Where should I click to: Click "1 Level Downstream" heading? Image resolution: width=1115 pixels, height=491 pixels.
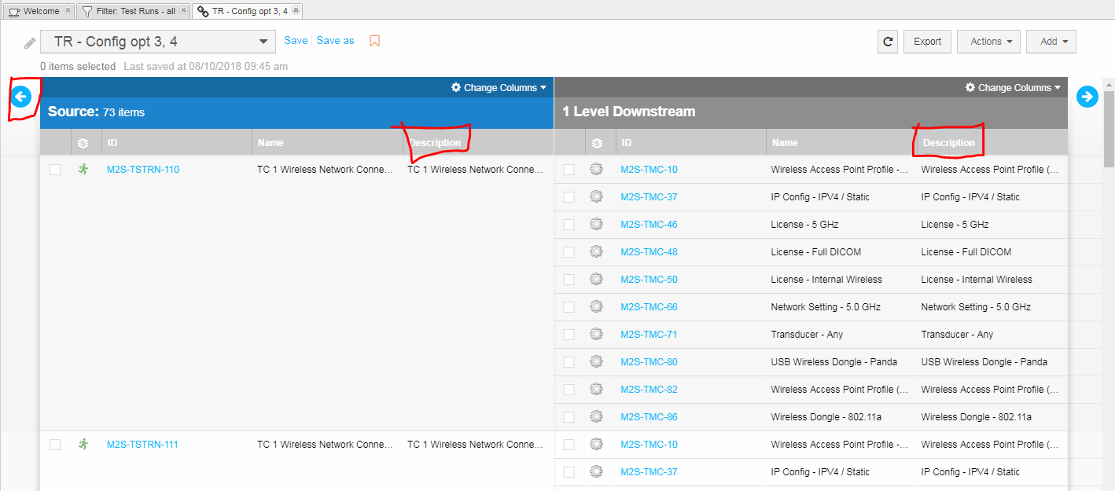[629, 112]
